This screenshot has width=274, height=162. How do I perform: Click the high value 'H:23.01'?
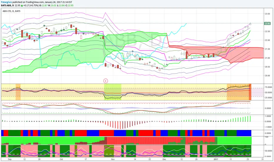tap(52, 5)
